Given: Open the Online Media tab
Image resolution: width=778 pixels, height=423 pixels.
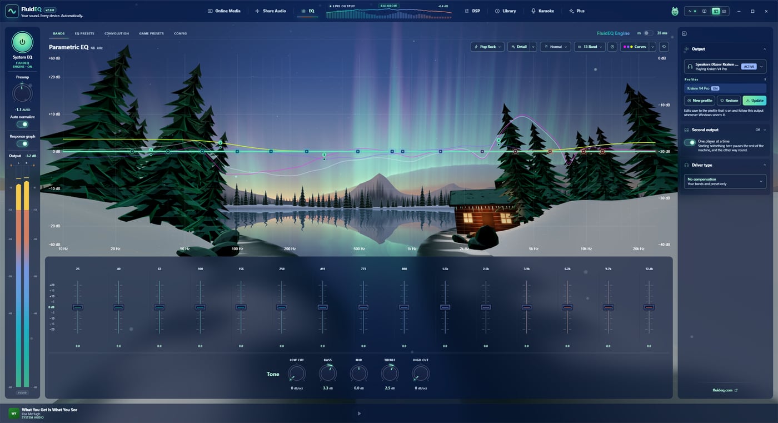Looking at the screenshot, I should pyautogui.click(x=224, y=11).
